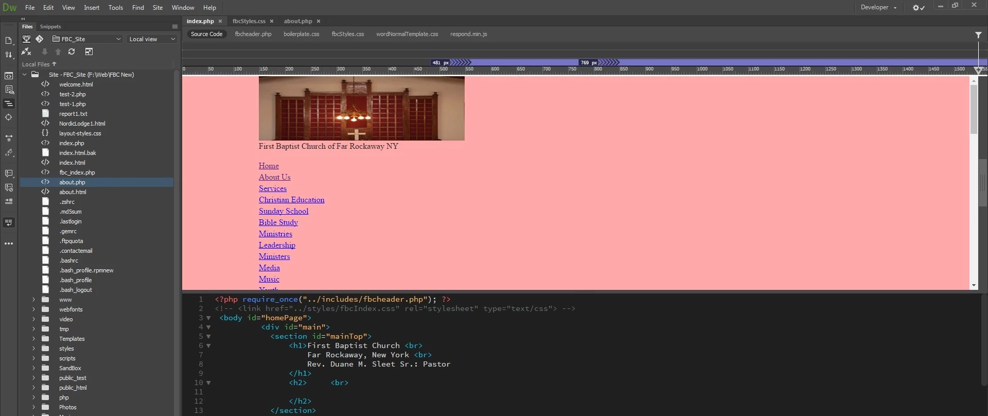Click the Format Source Code lines icon

(8, 103)
